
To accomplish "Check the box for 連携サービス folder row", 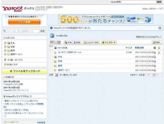I will point(51,70).
